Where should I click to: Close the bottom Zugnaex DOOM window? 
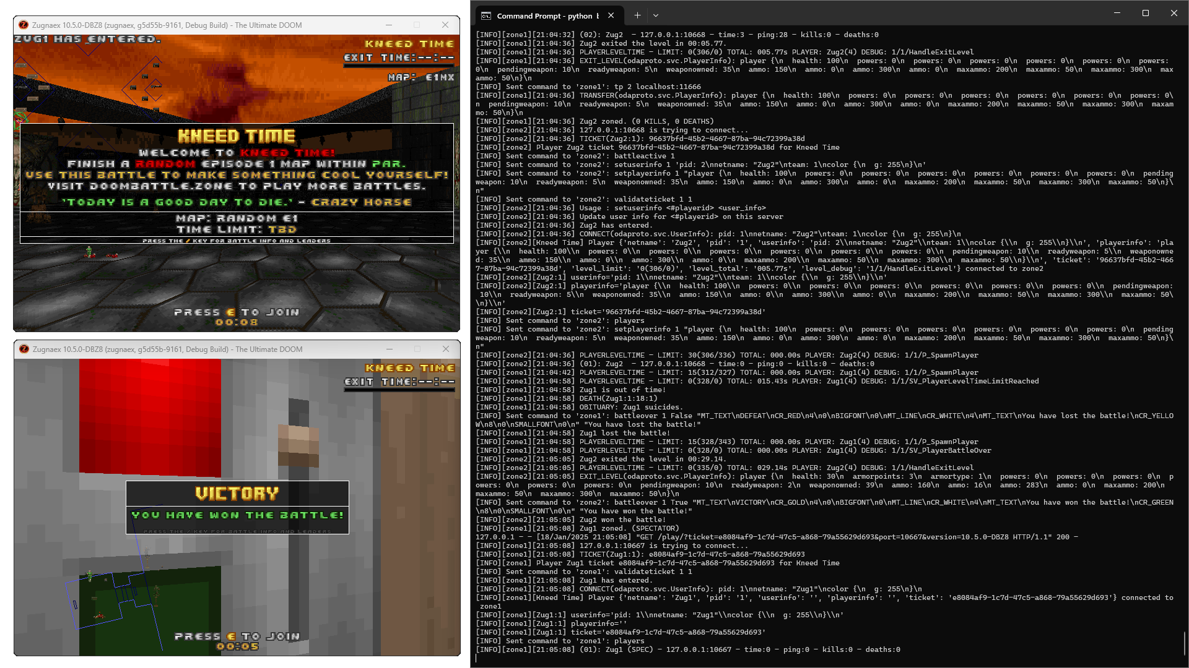point(445,349)
